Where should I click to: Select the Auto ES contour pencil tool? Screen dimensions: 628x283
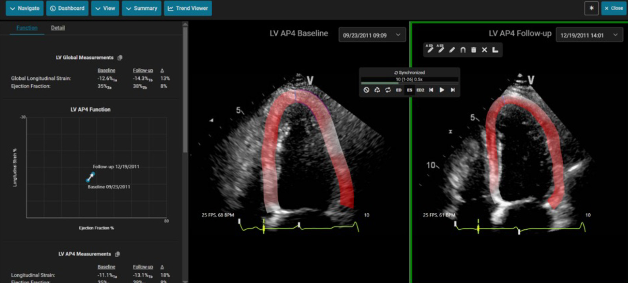point(441,49)
